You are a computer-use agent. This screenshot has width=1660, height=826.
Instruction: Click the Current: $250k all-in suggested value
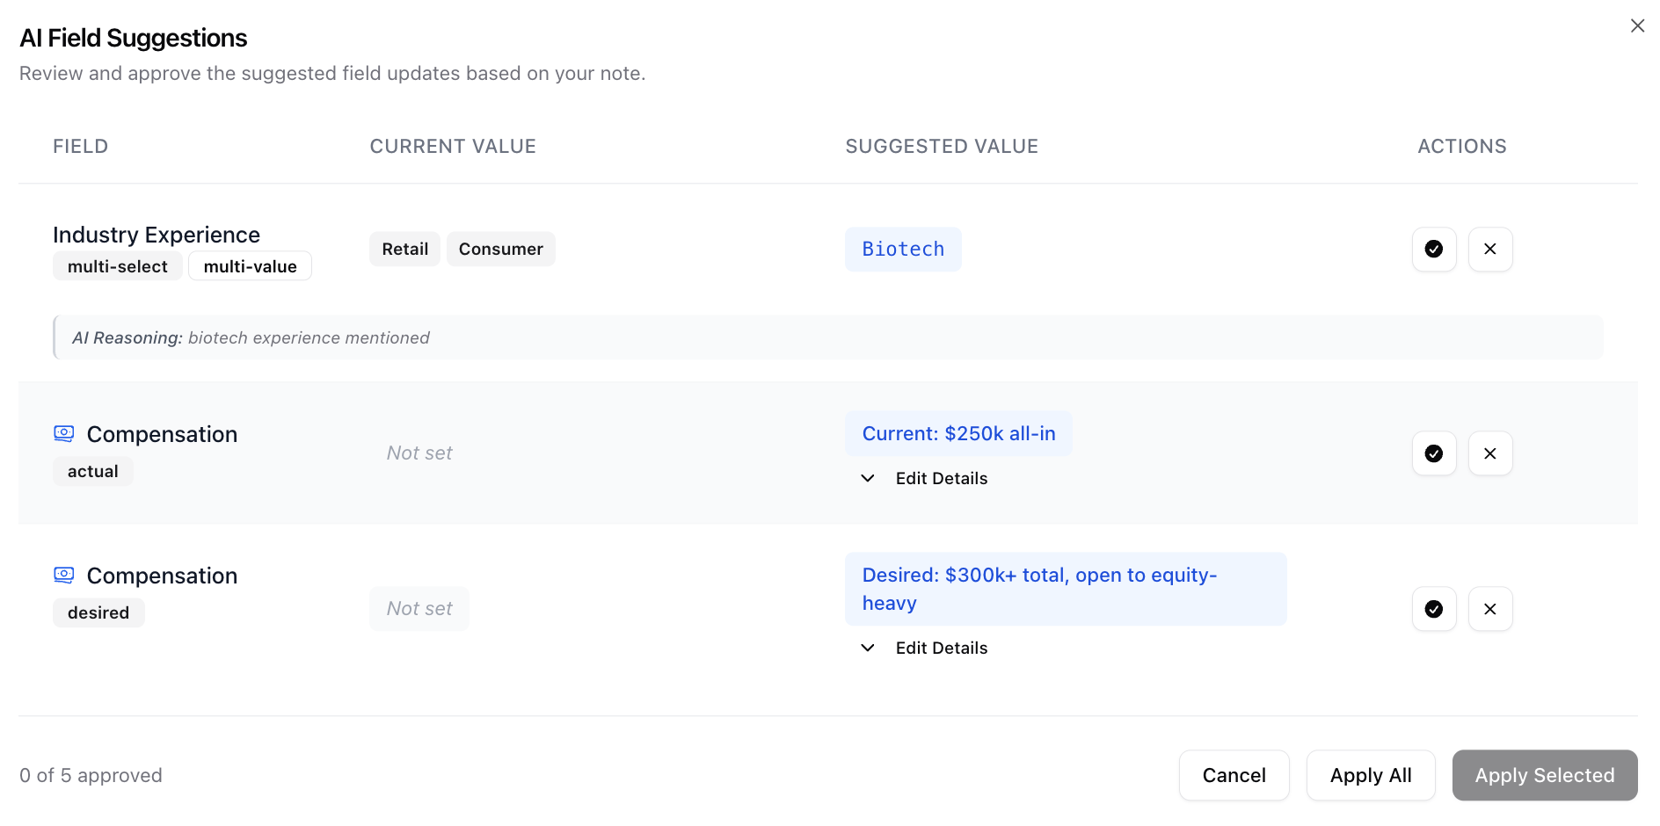[x=958, y=433]
